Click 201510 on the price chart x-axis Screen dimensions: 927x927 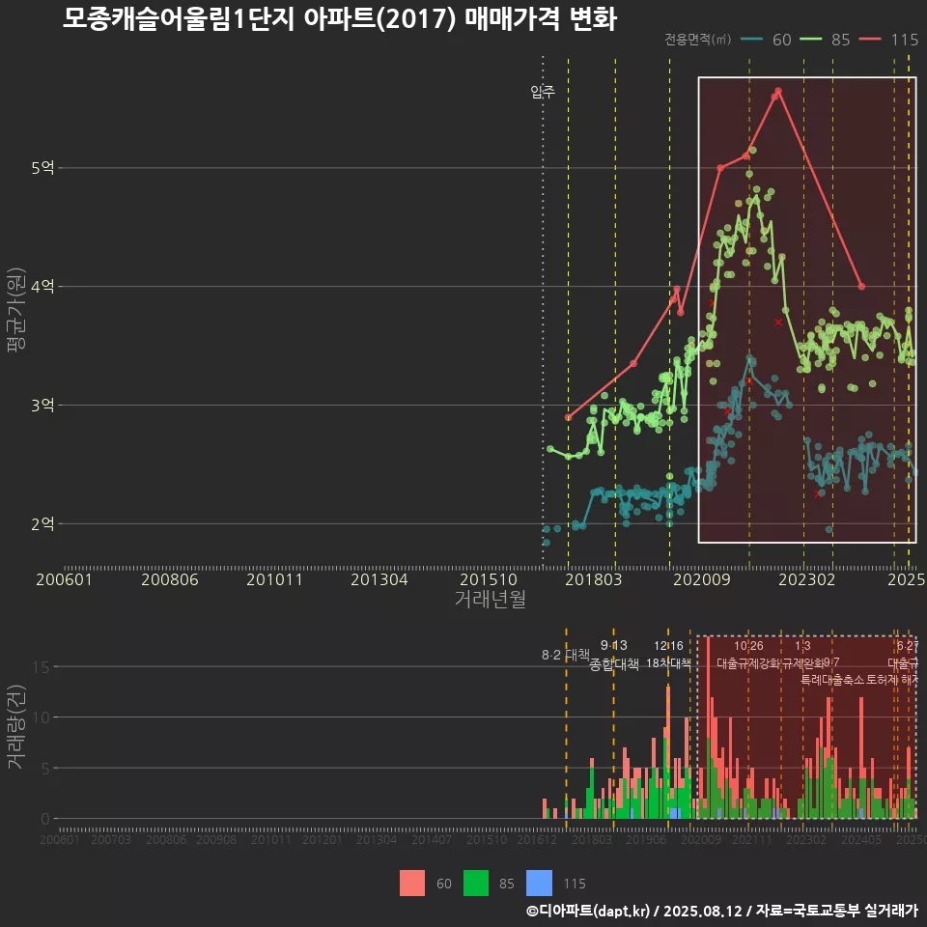[489, 579]
